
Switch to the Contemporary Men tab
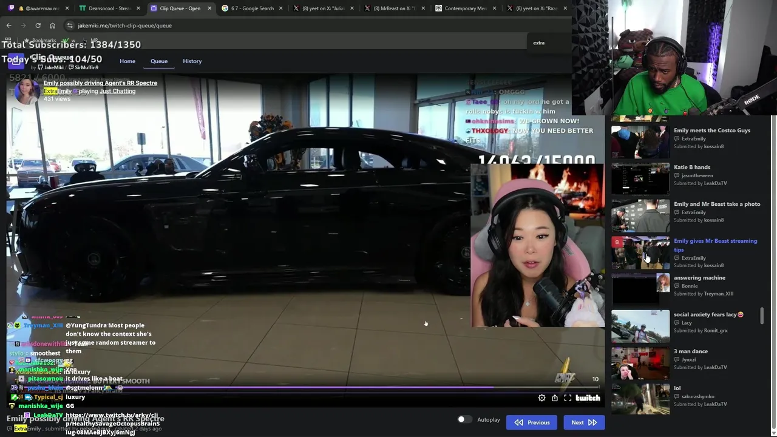coord(466,8)
